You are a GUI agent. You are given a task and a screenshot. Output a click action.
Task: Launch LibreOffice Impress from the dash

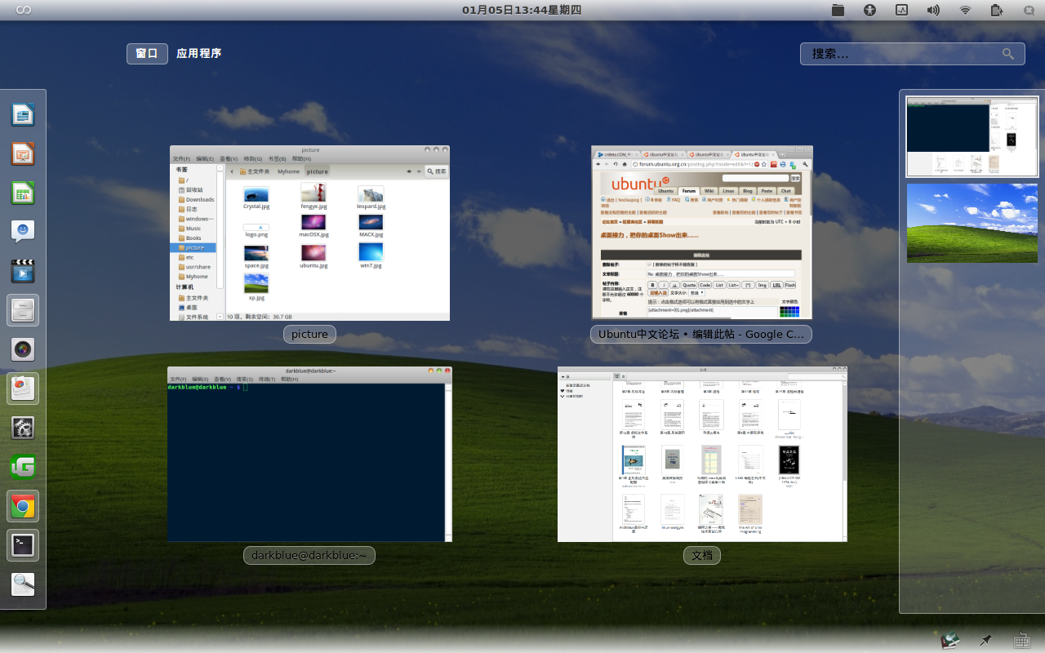[23, 153]
